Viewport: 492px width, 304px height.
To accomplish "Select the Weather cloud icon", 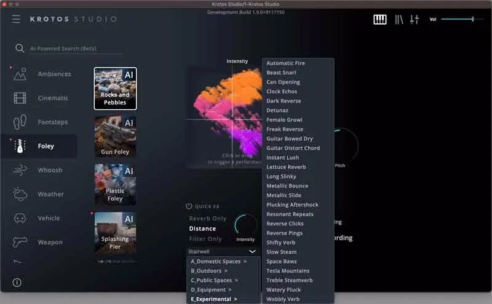I will pos(20,194).
